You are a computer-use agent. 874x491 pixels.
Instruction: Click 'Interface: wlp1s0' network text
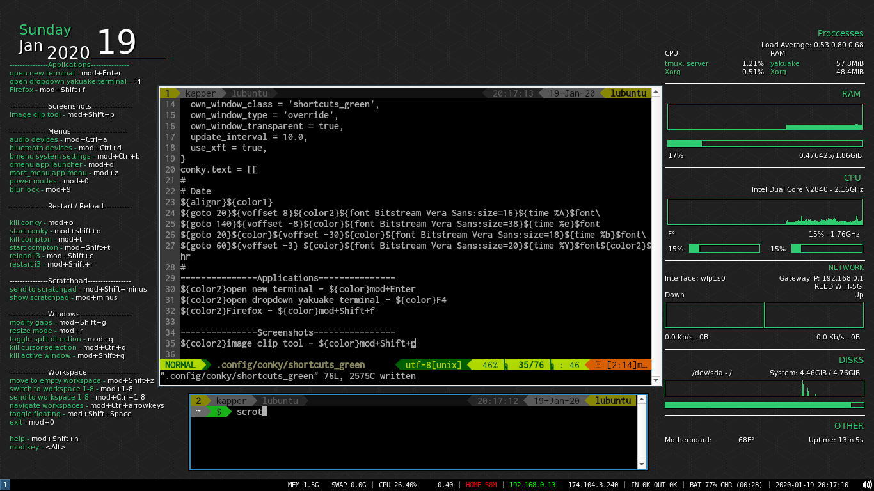(x=695, y=278)
